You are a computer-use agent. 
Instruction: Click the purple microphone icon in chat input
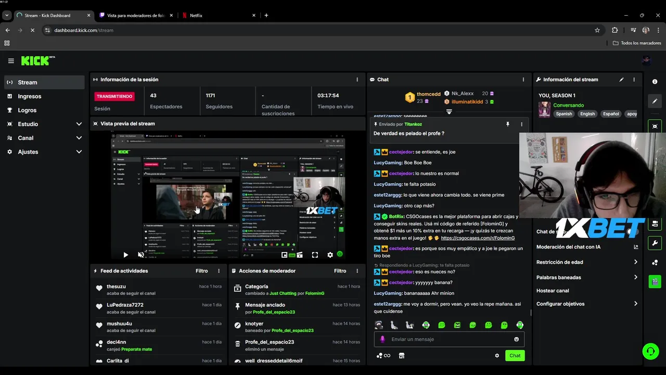click(382, 339)
